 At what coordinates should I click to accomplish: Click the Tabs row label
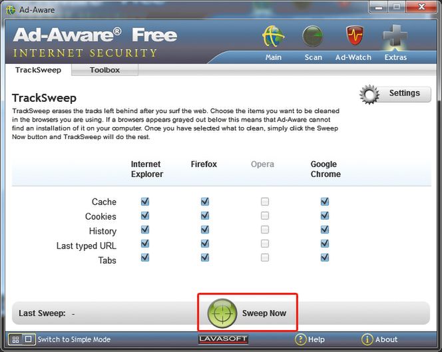click(x=107, y=260)
